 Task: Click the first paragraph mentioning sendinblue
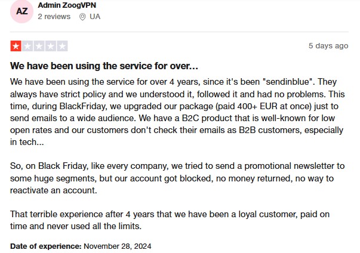[177, 112]
